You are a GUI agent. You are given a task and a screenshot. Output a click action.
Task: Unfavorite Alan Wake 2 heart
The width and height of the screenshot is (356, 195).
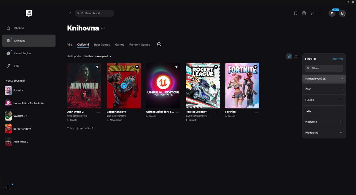[x=97, y=67]
